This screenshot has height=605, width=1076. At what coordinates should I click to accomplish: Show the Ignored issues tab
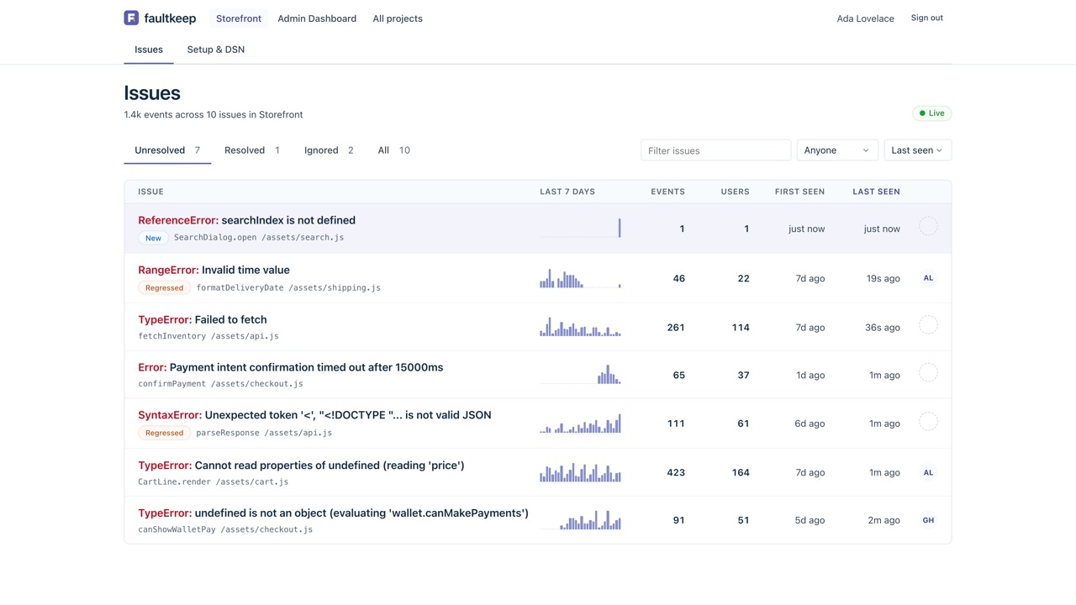tap(329, 150)
